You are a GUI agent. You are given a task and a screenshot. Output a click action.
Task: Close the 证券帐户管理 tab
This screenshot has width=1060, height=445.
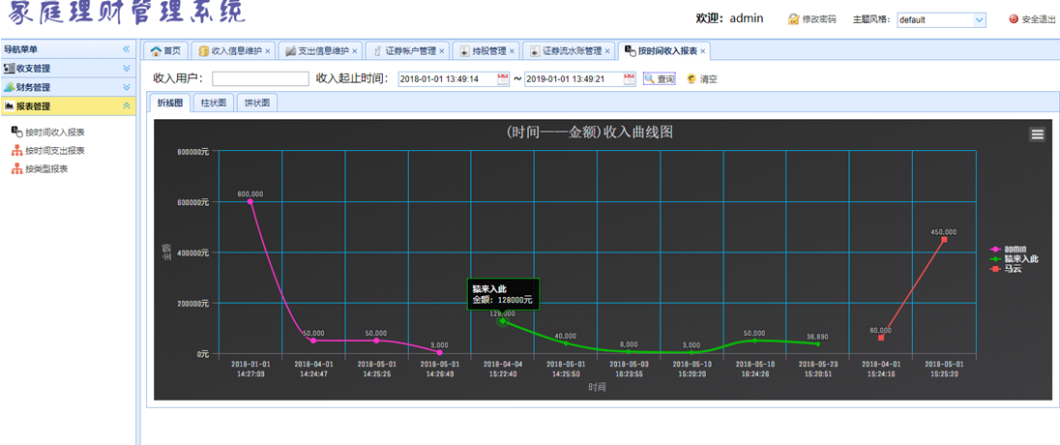click(442, 51)
